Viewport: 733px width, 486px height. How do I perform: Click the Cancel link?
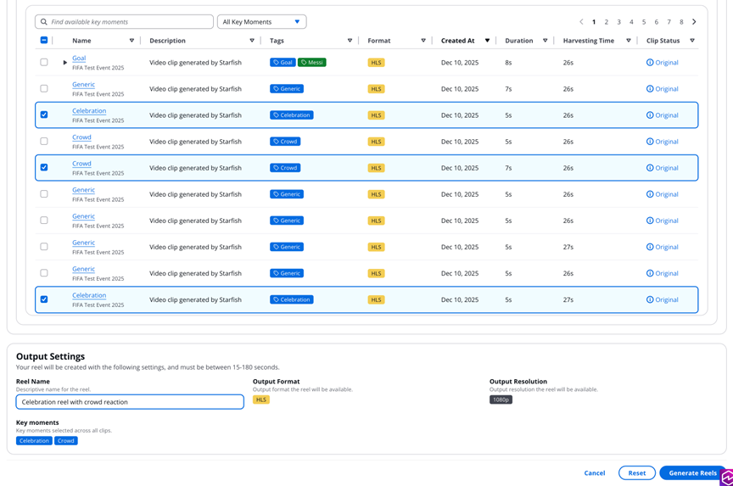point(595,473)
